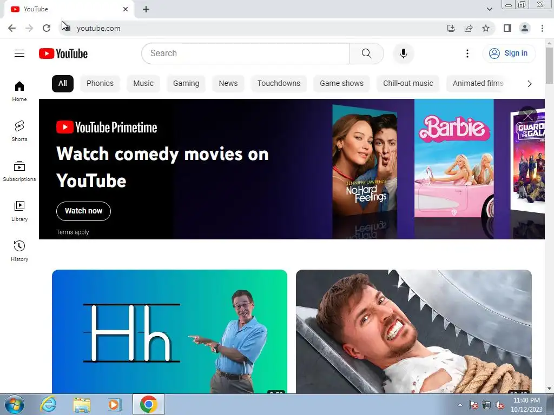
Task: Select the Animated films chip
Action: (x=478, y=84)
